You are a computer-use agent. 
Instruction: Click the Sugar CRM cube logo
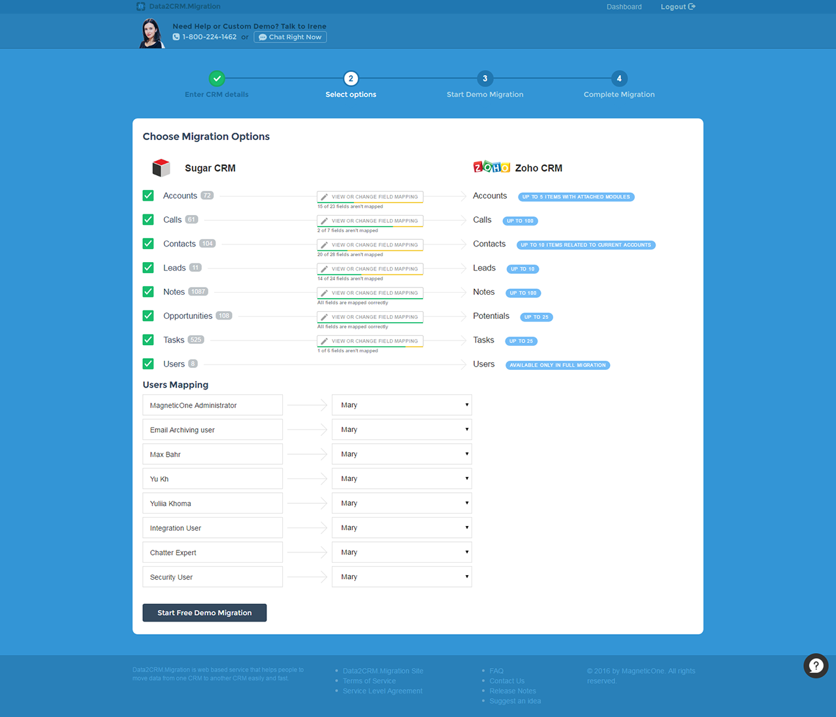161,168
